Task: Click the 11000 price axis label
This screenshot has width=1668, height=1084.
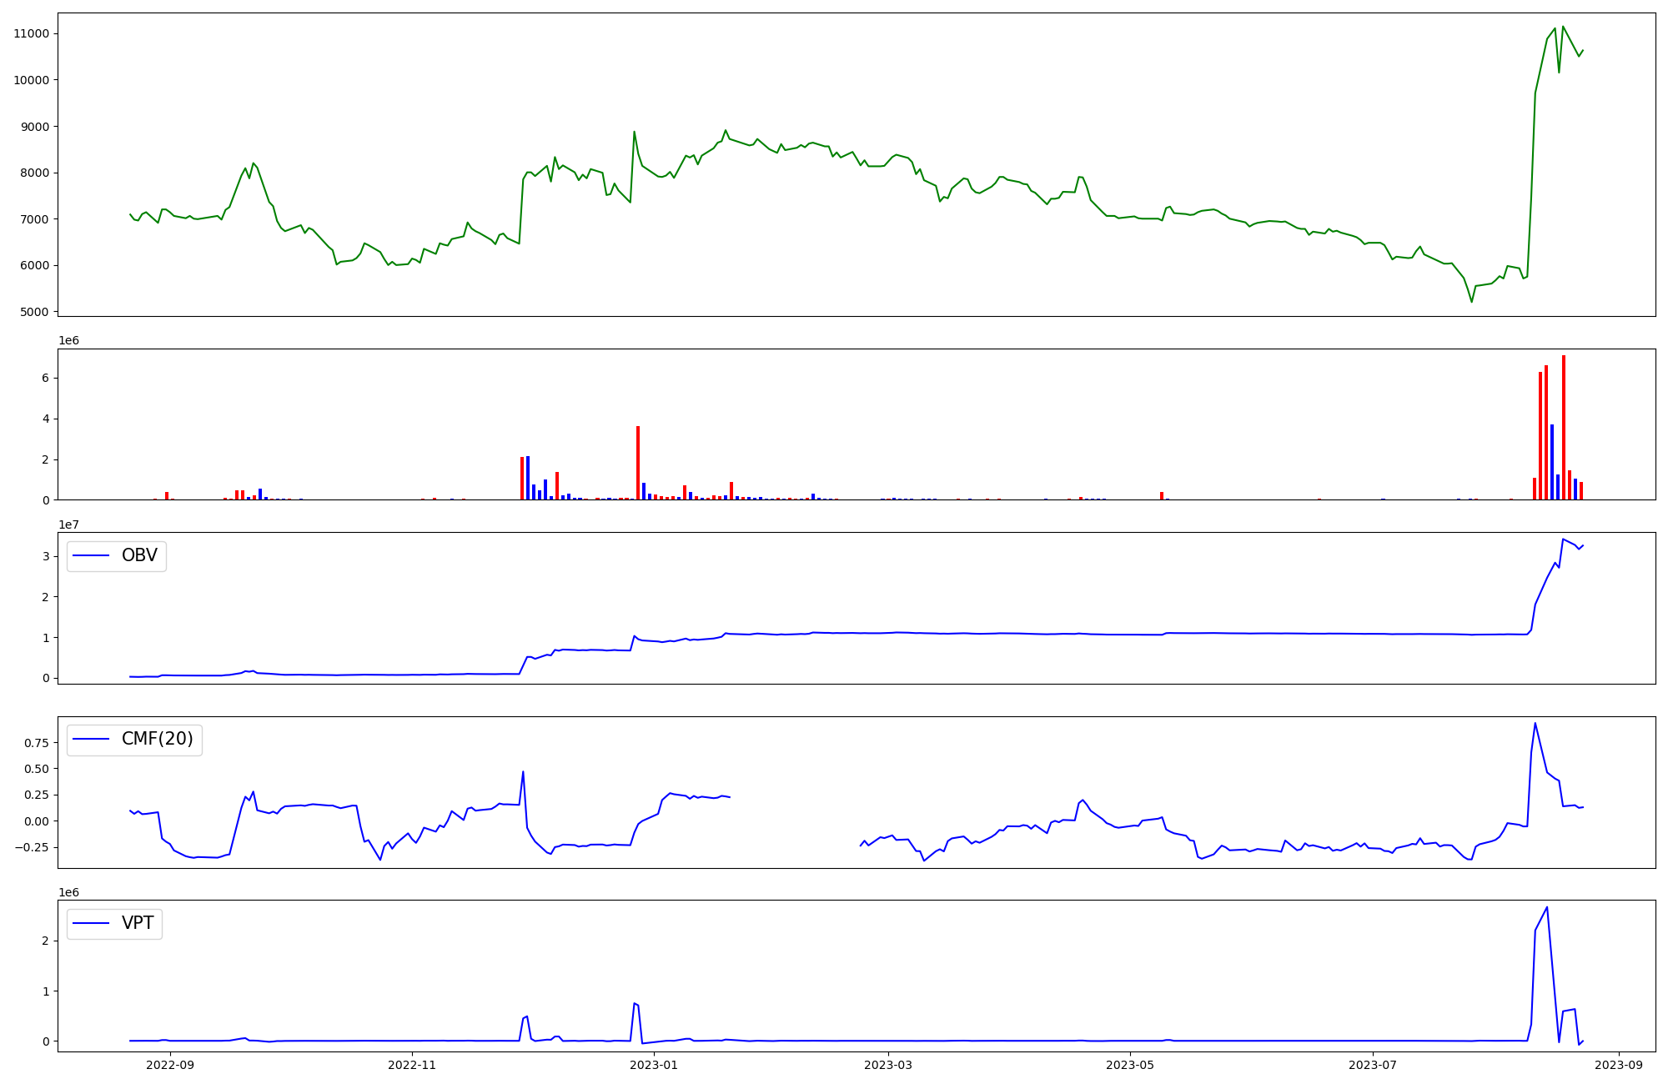Action: [32, 33]
